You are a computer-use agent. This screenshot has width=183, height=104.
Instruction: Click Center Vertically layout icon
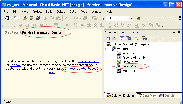tap(143, 25)
